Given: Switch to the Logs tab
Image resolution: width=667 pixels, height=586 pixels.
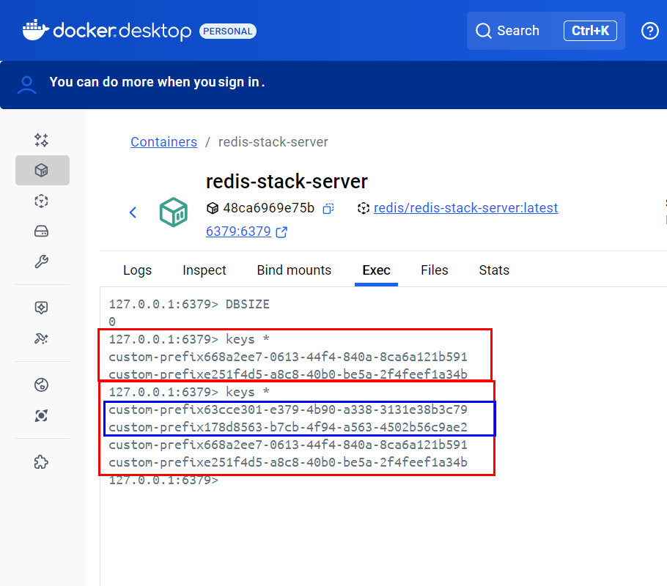Looking at the screenshot, I should [137, 270].
